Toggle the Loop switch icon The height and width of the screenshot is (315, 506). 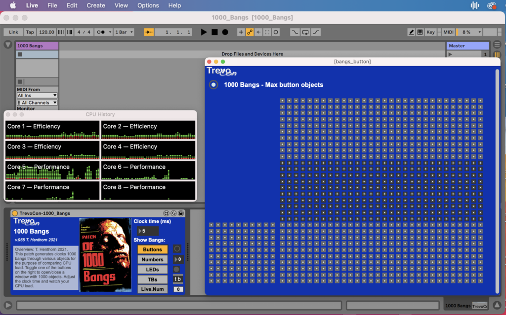tap(305, 32)
